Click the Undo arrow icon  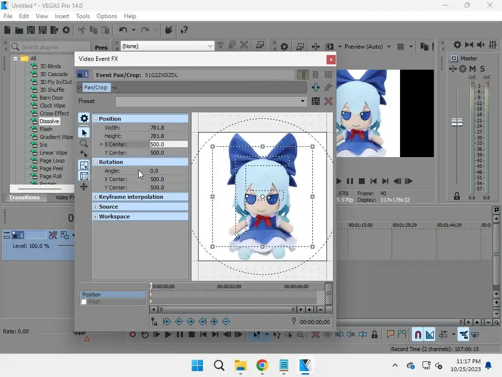click(123, 30)
